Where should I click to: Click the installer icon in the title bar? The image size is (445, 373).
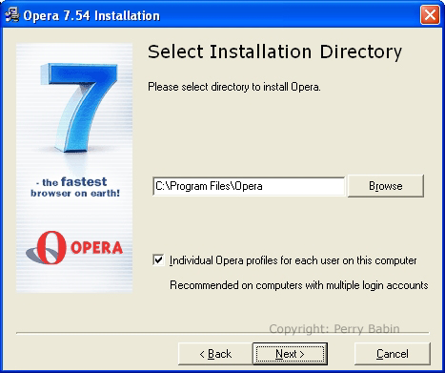pyautogui.click(x=12, y=15)
